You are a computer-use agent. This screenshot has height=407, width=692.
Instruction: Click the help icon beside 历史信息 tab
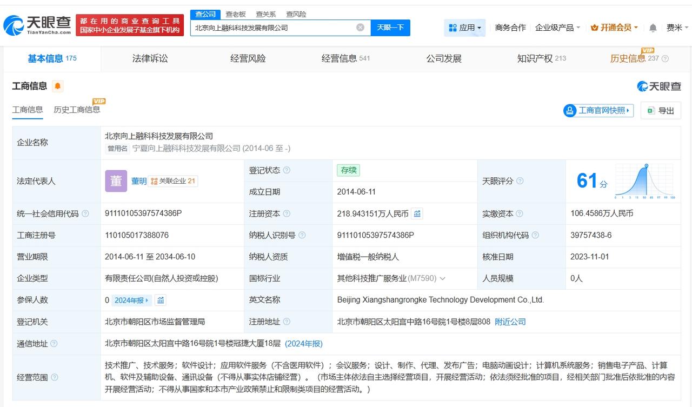665,58
